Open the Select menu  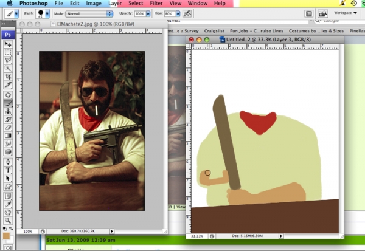tap(136, 3)
